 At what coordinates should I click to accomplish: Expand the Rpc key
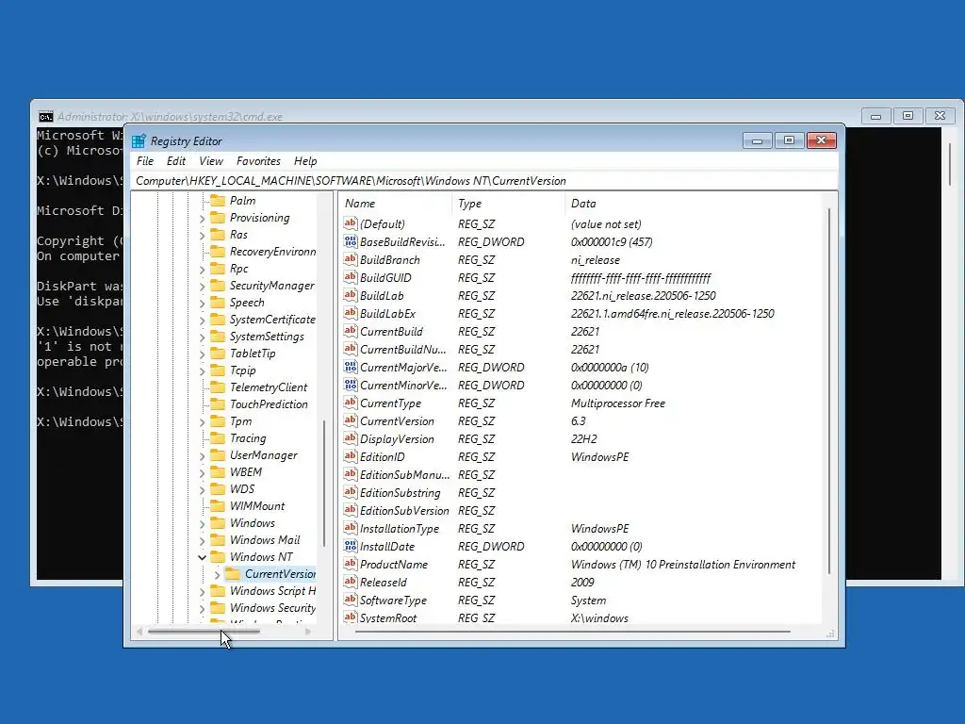[202, 269]
